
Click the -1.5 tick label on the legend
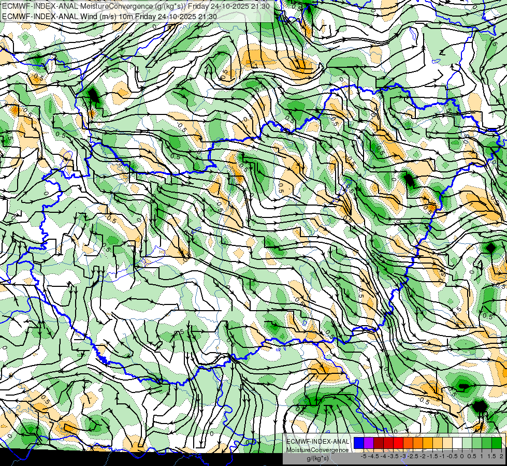[x=432, y=456]
